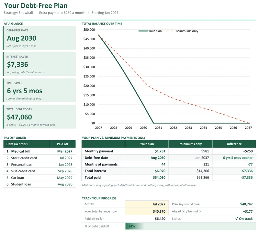Select the 'Minimums only' chart legend entry
The width and height of the screenshot is (259, 233).
point(182,31)
